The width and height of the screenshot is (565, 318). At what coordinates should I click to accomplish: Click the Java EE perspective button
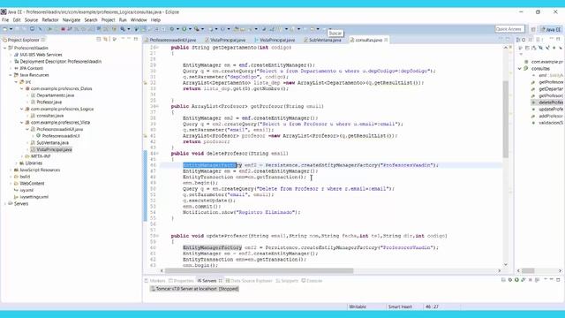551,29
